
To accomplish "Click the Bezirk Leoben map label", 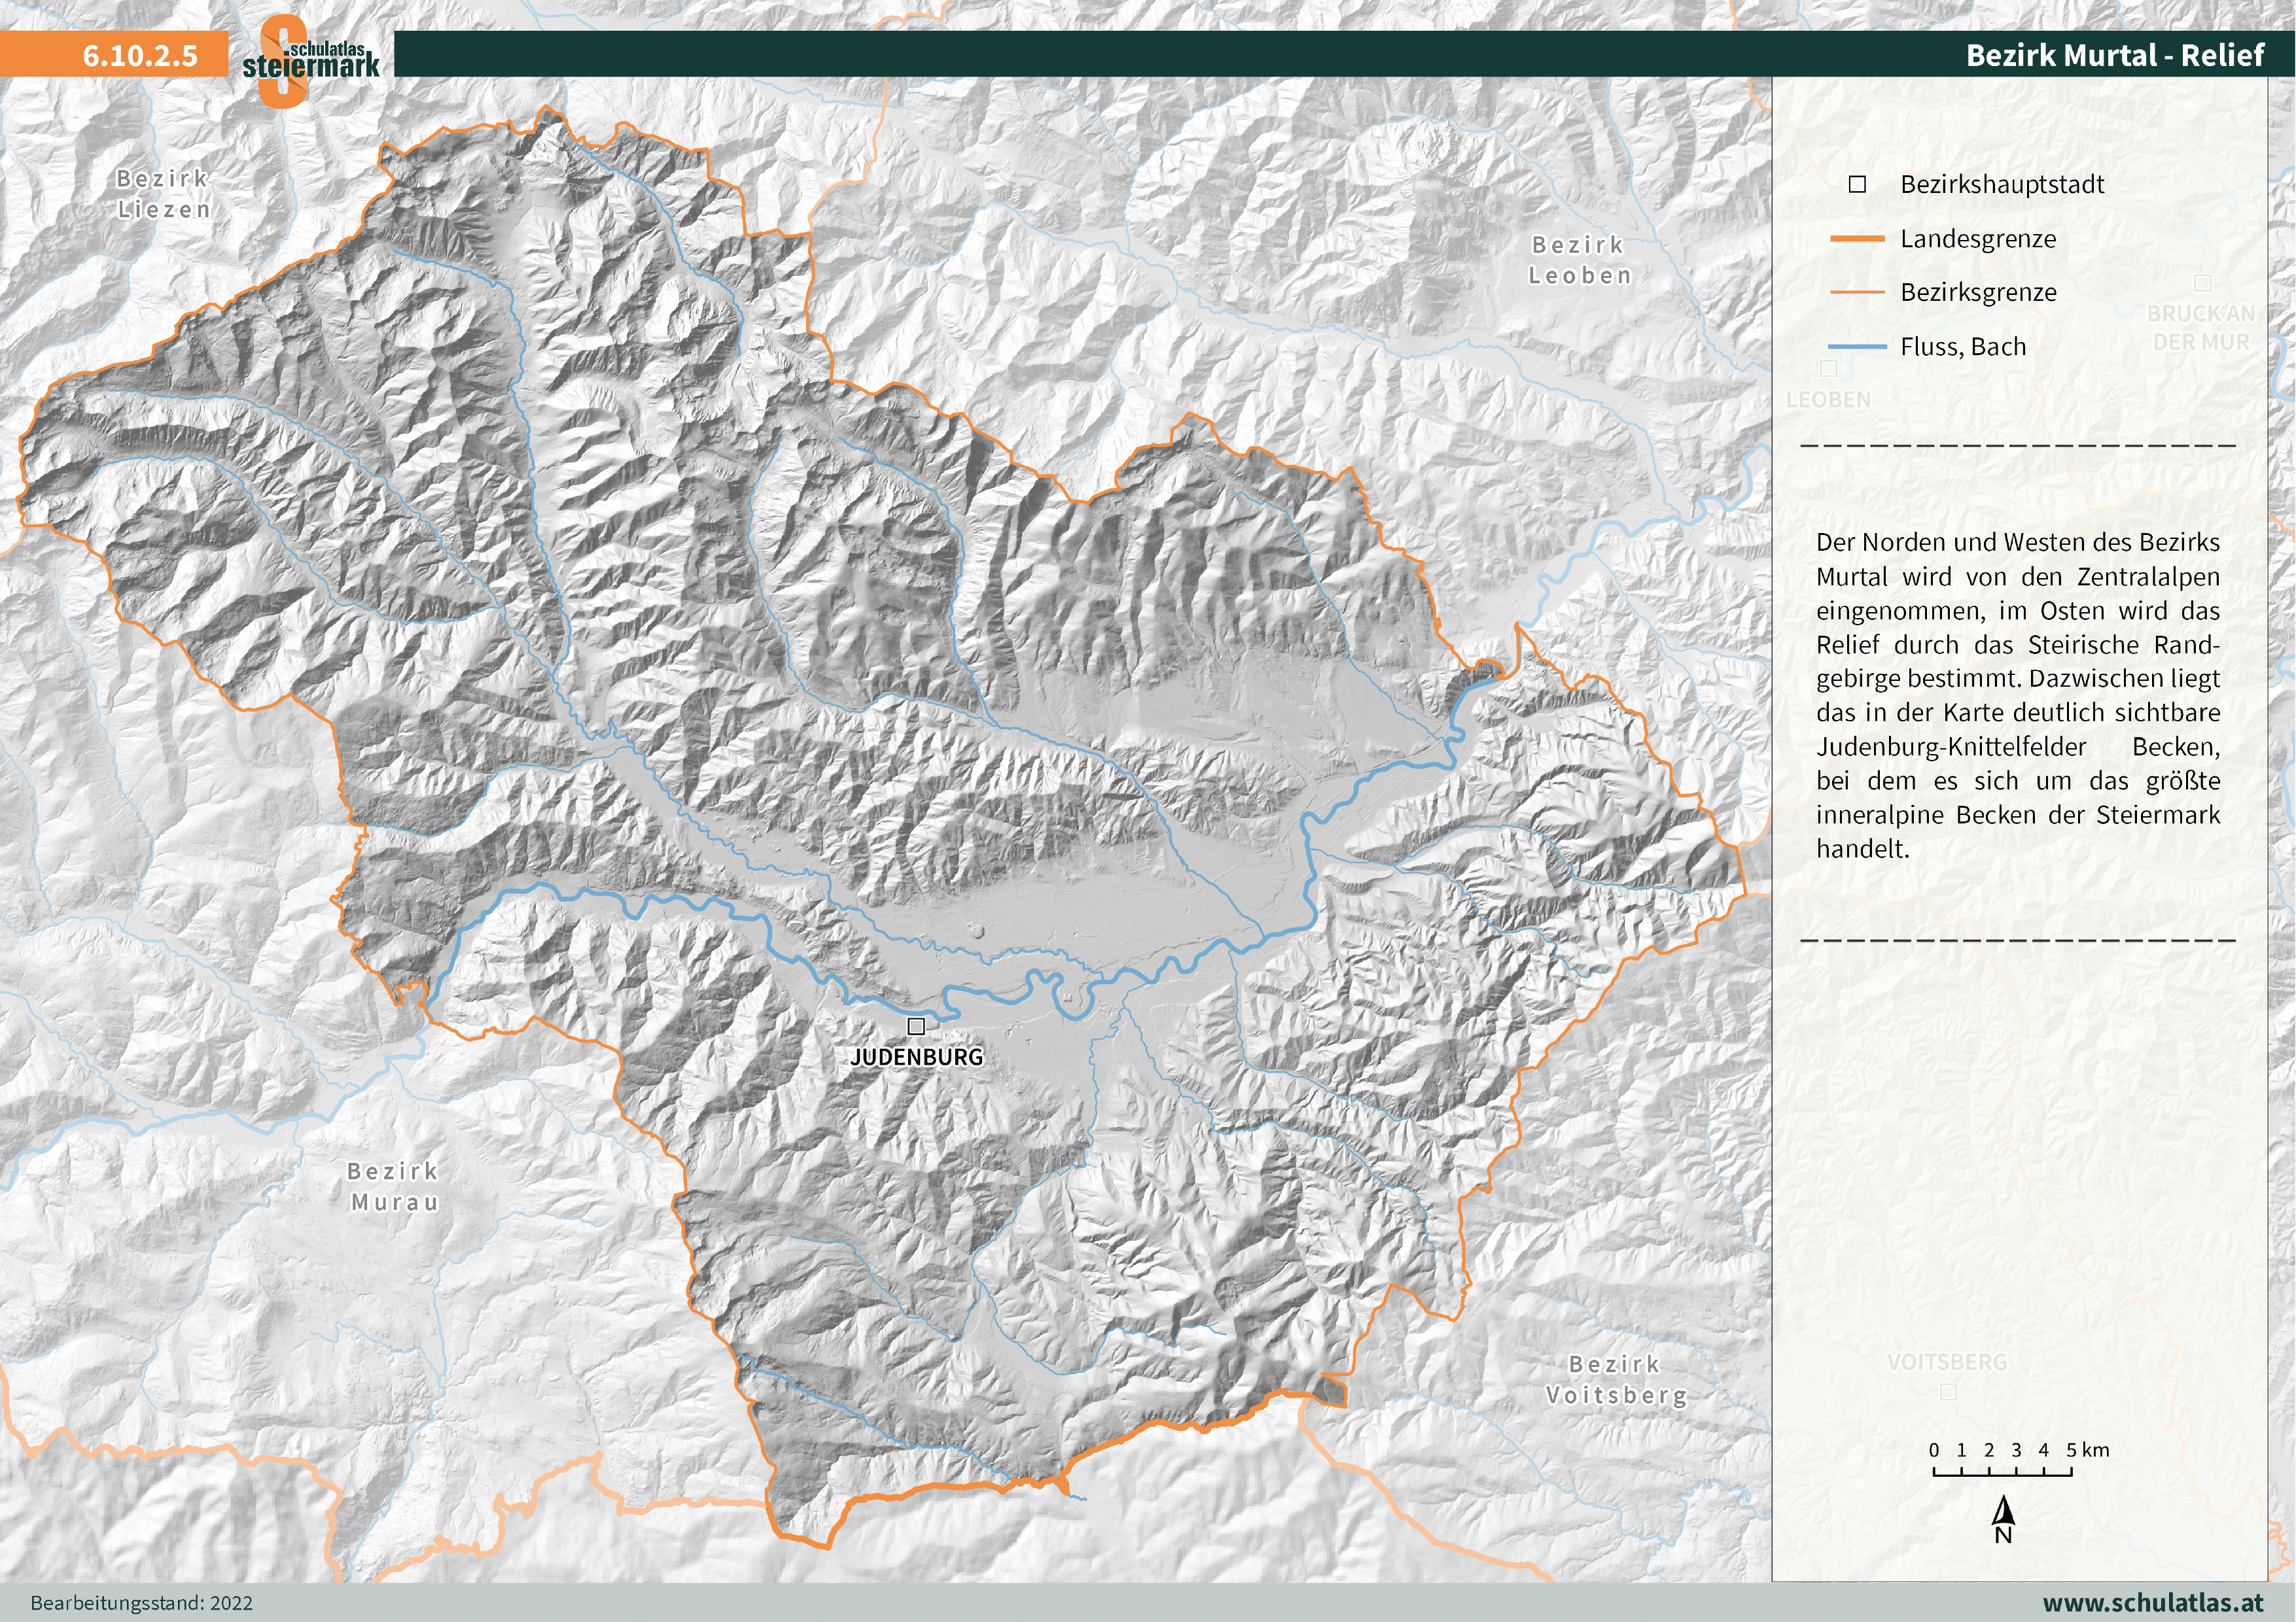I will (1579, 260).
